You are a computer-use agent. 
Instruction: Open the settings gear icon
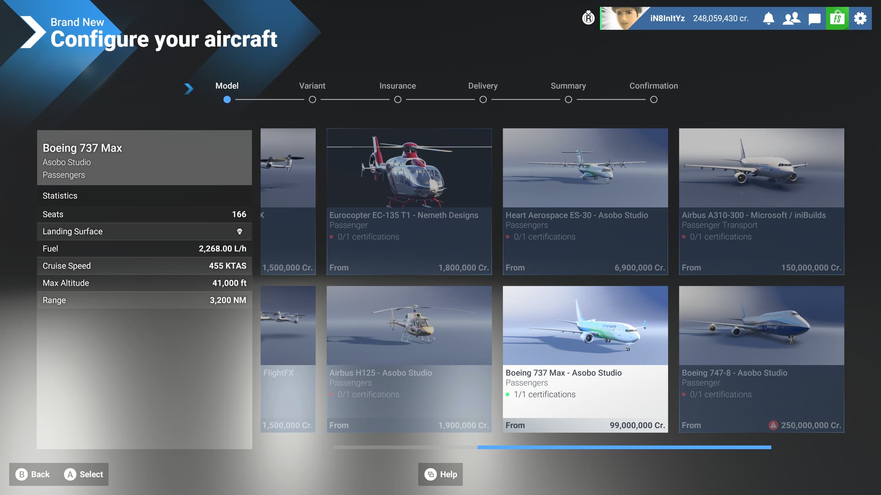point(860,18)
